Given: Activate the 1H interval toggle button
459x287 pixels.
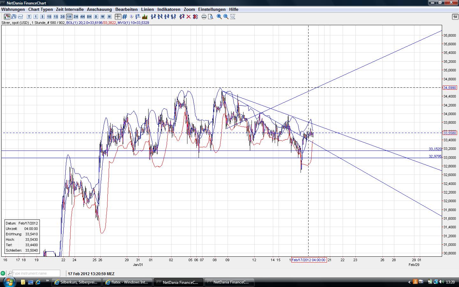Looking at the screenshot, I should coord(69,17).
